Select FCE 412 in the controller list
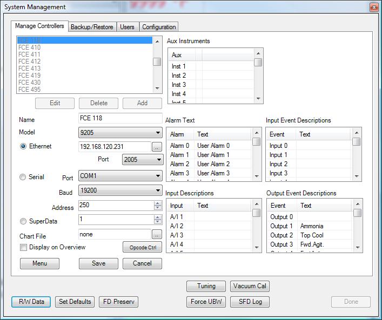Screen dimensions: 382x320 [x=85, y=62]
